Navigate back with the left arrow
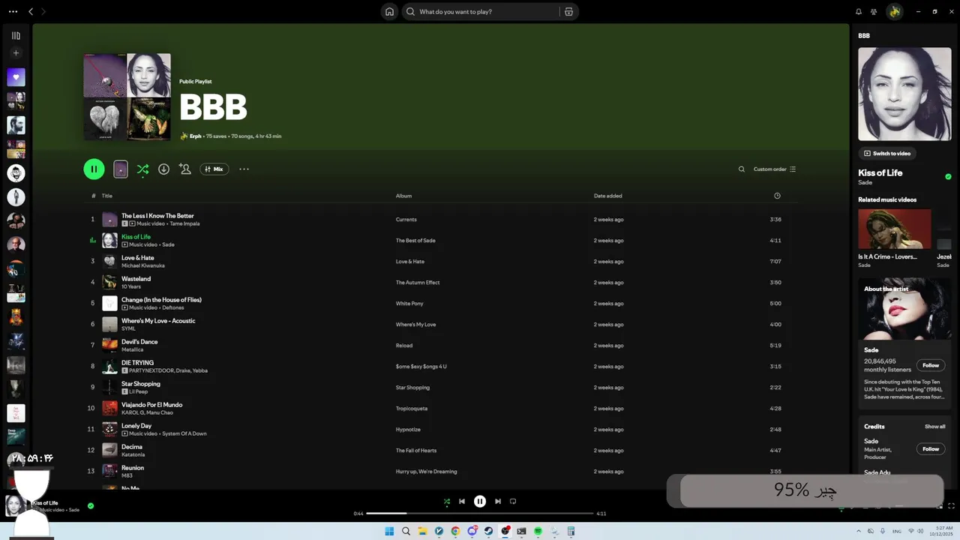 click(31, 11)
